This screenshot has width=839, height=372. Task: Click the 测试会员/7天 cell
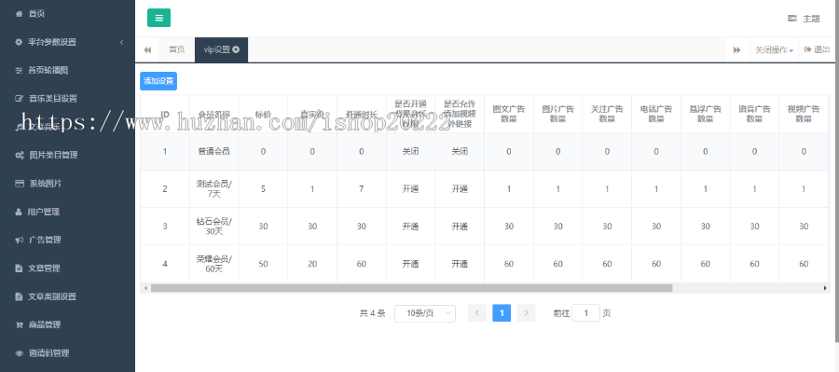(214, 189)
